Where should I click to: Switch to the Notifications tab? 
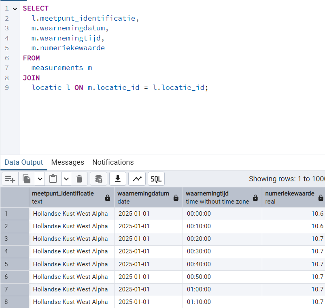(x=113, y=162)
